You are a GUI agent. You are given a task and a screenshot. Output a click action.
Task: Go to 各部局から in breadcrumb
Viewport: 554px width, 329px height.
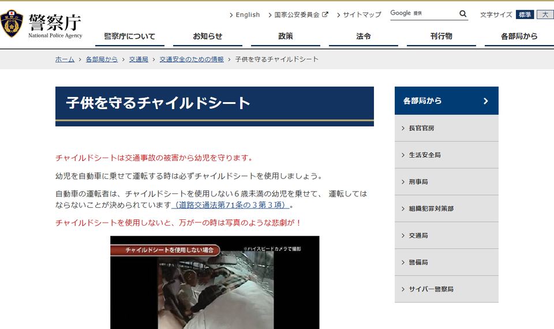click(102, 59)
